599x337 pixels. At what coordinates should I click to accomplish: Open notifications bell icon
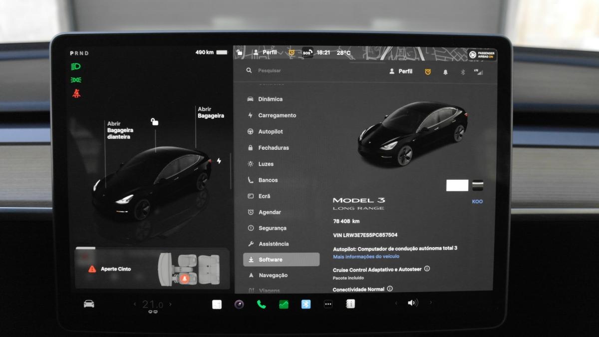(445, 72)
